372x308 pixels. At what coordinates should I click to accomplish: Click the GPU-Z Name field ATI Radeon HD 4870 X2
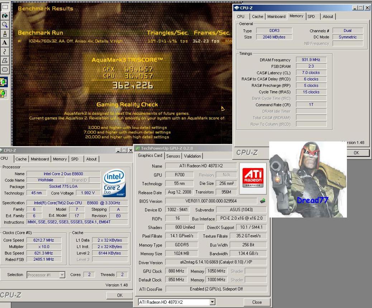click(201, 166)
